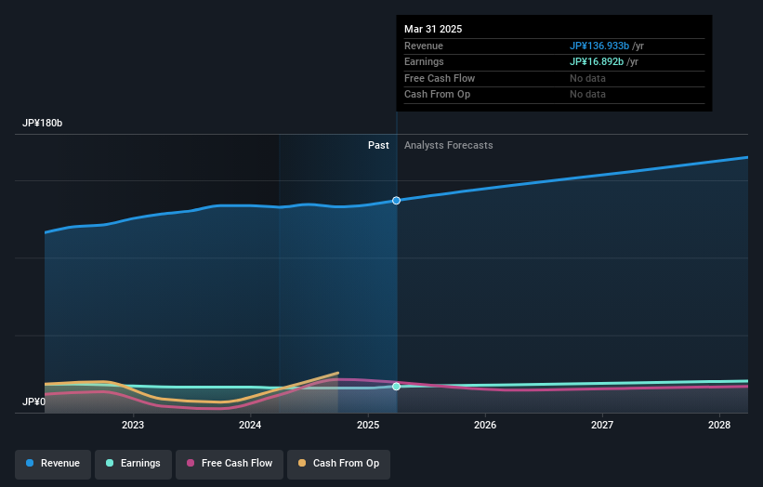The height and width of the screenshot is (487, 763).
Task: Click the JP¥0 y-axis label
Action: [34, 401]
